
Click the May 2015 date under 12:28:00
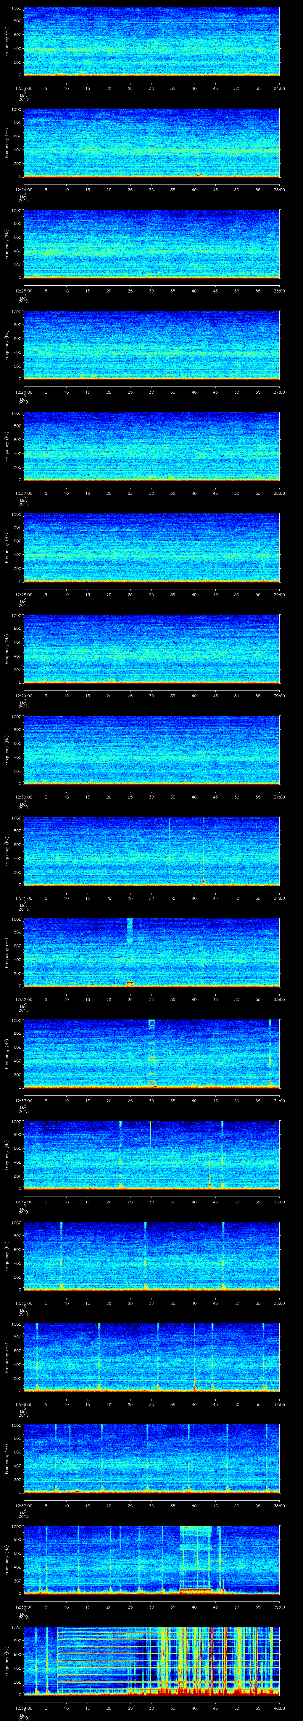click(23, 603)
